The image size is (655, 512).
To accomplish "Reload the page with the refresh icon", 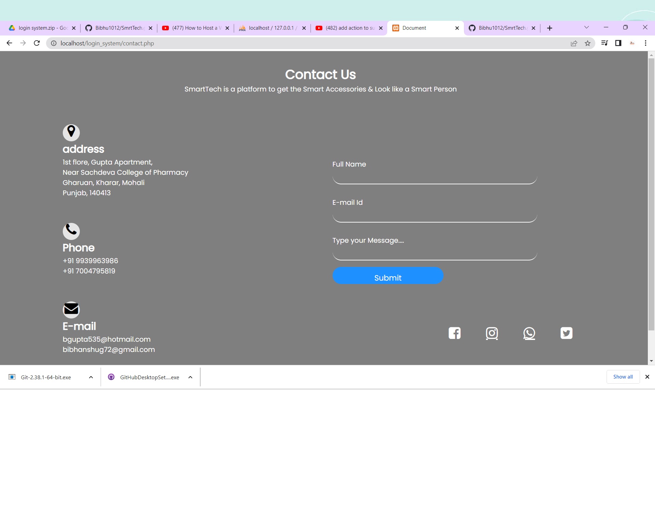I will [37, 43].
